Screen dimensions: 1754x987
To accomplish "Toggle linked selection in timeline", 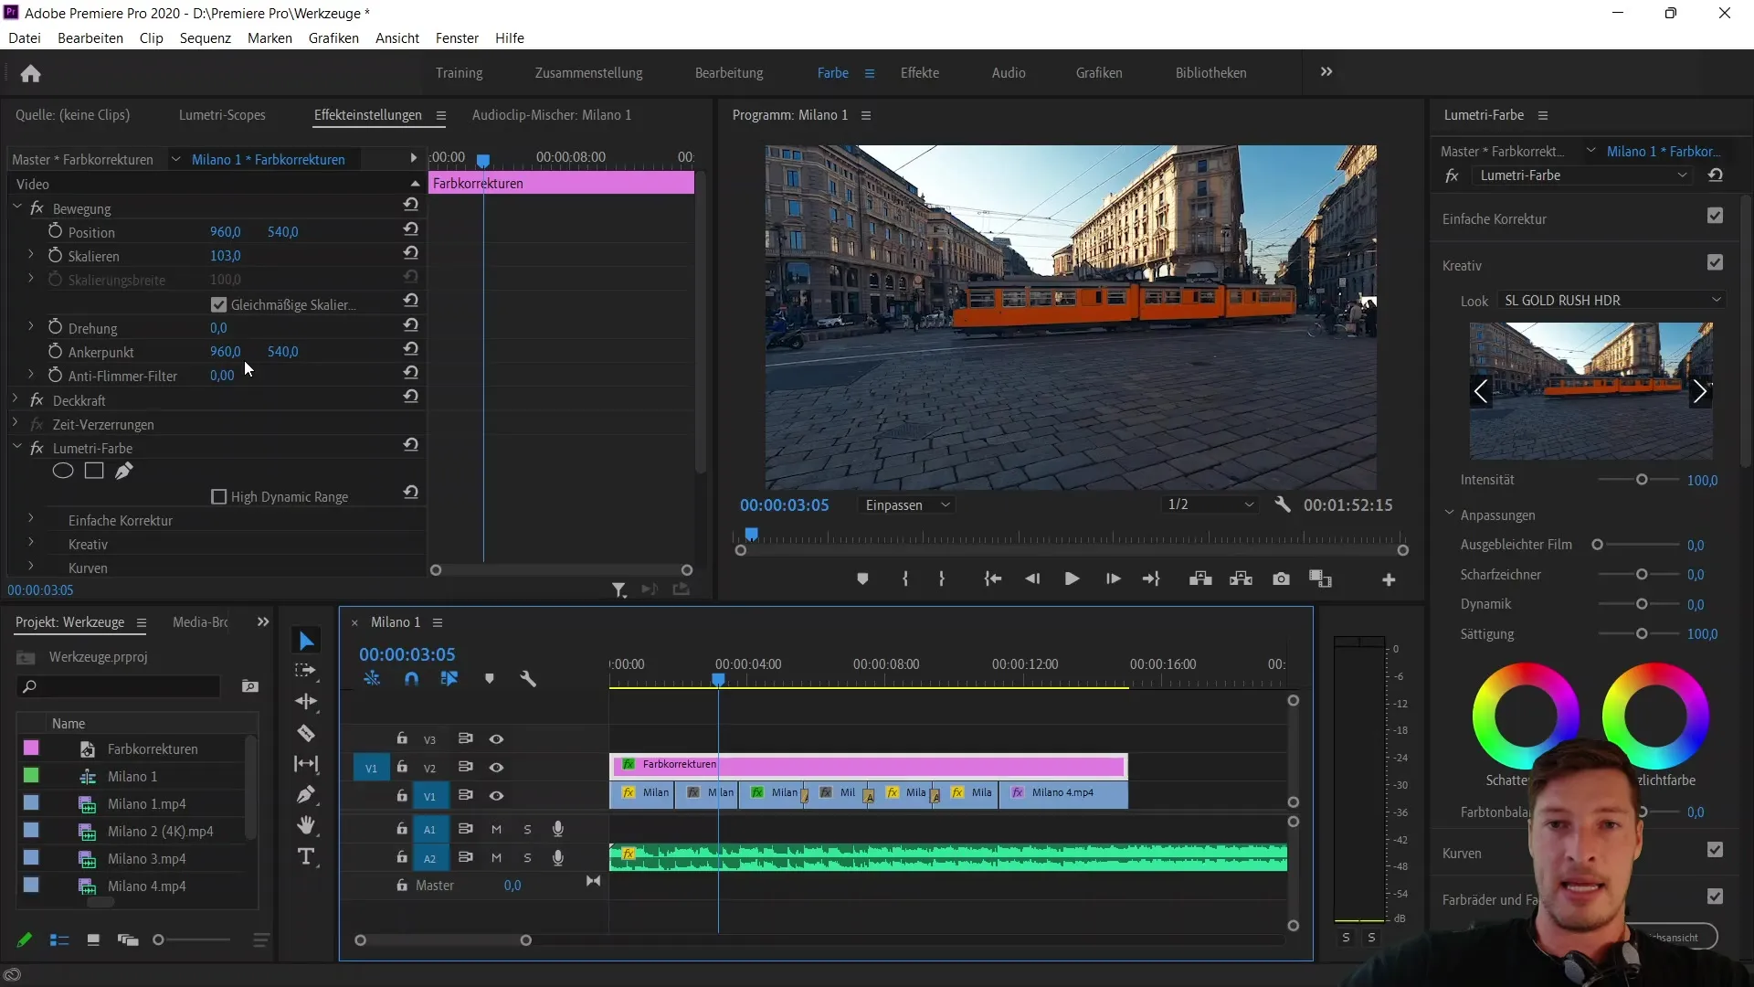I will pos(449,678).
